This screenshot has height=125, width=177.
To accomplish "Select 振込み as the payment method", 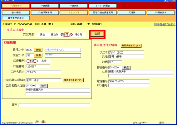I will (x=55, y=35).
